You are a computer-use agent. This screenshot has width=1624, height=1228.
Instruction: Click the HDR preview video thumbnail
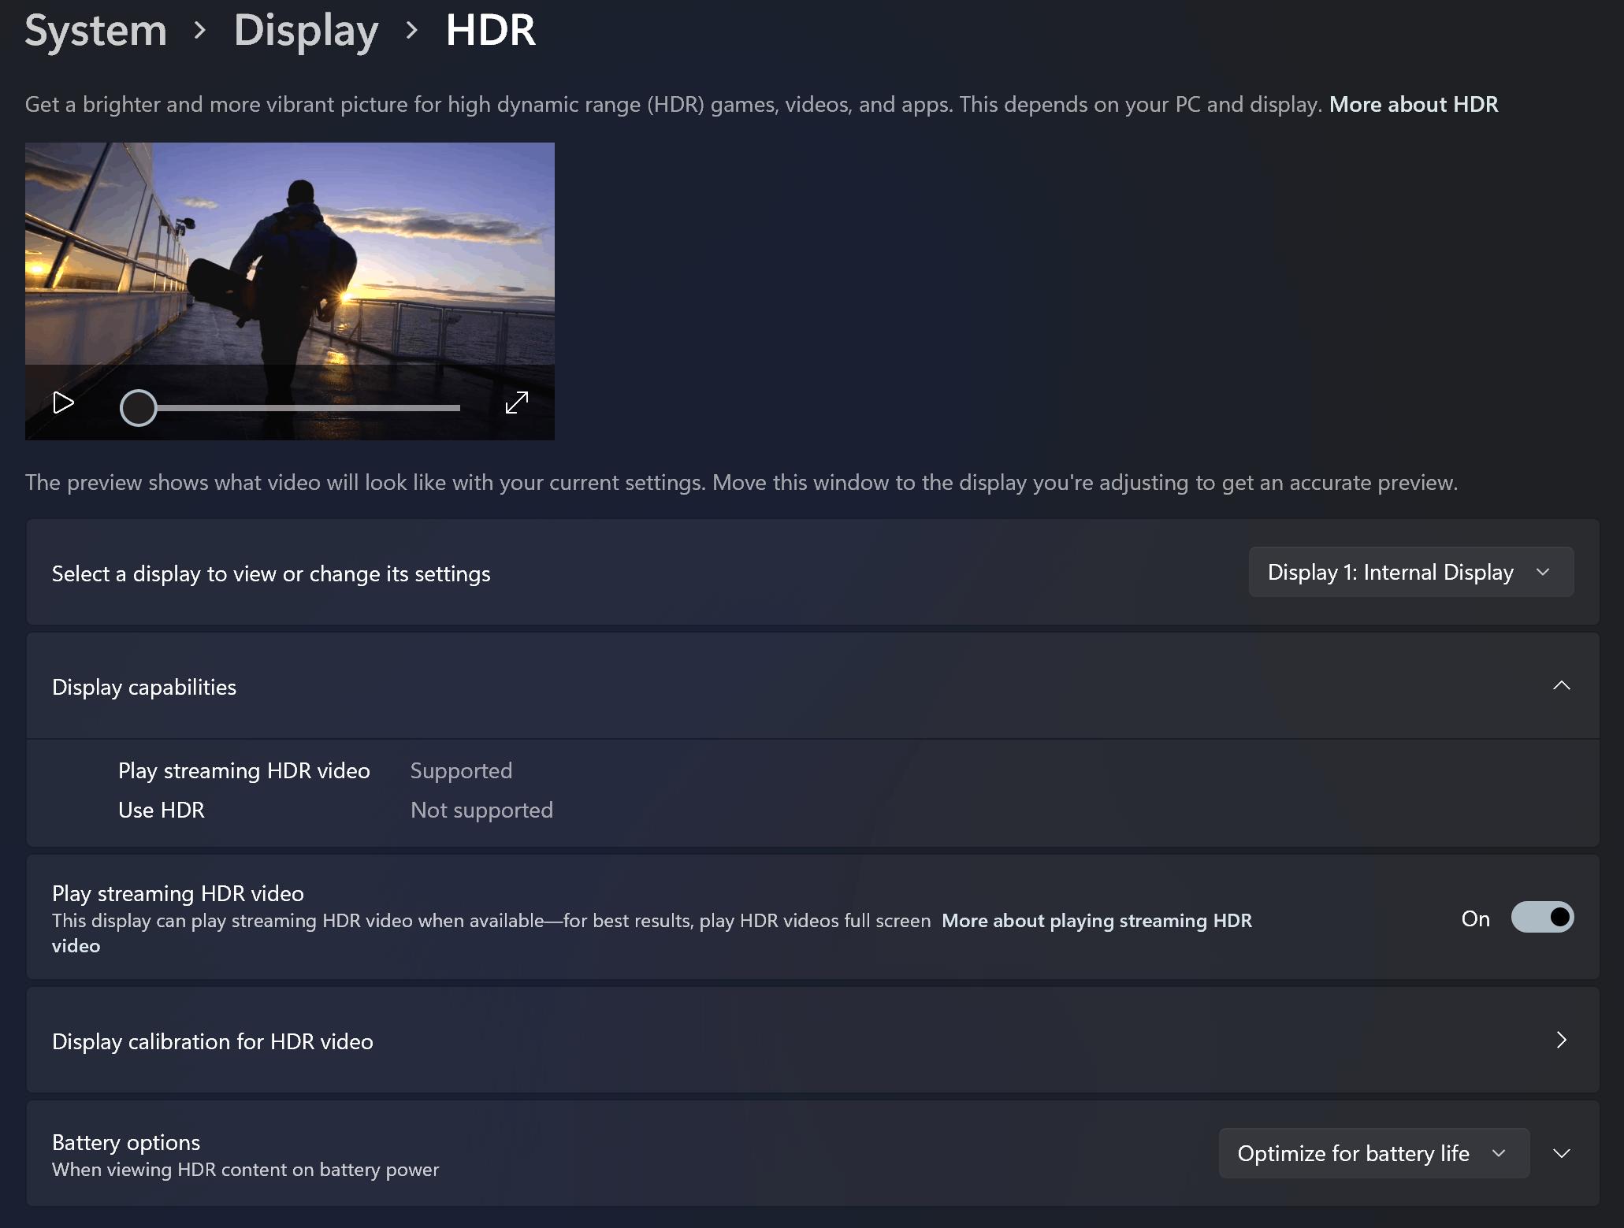[x=289, y=252]
